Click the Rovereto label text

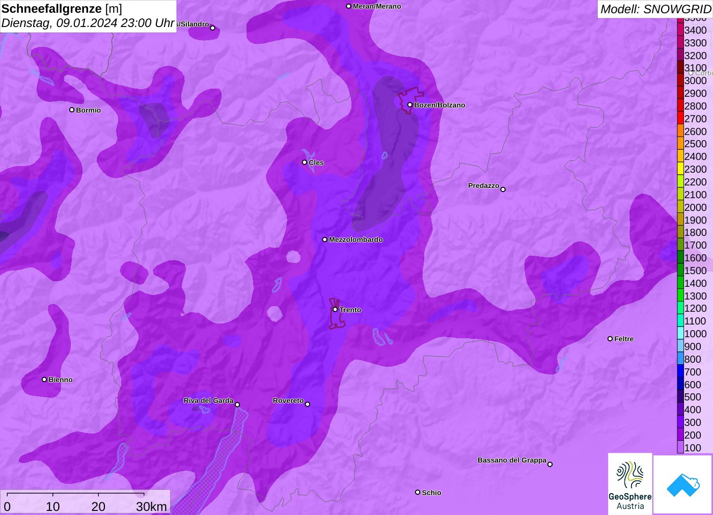(x=288, y=400)
